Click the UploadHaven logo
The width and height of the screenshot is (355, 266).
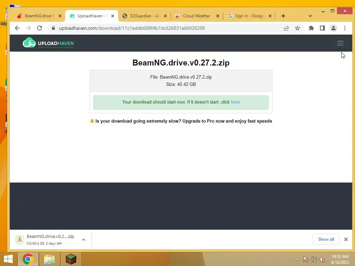[48, 43]
